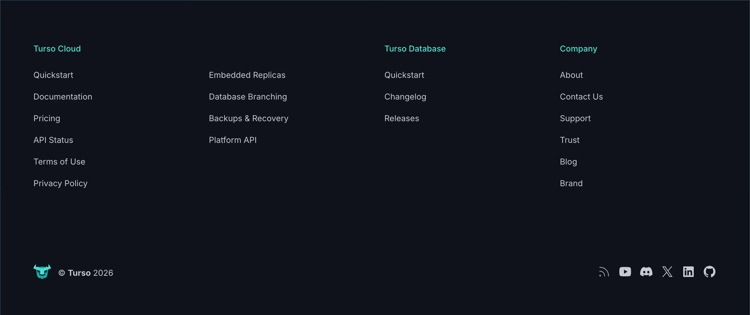Open the RSS feed icon
750x315 pixels.
604,272
